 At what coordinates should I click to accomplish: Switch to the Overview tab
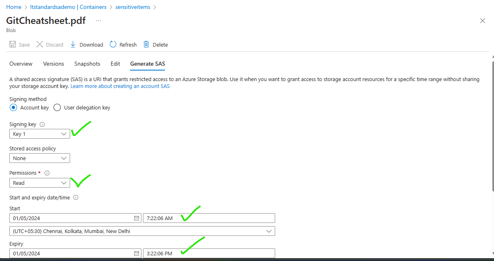(21, 64)
